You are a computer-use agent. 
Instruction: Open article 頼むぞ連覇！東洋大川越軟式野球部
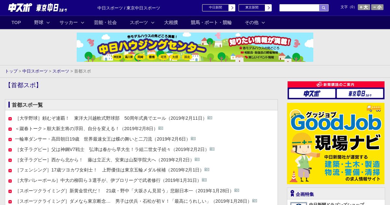(x=111, y=118)
